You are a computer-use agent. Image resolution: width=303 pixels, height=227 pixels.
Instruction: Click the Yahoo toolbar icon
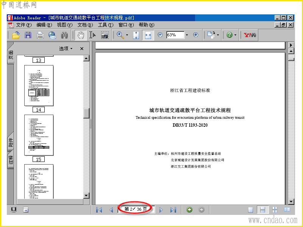[x=250, y=35]
